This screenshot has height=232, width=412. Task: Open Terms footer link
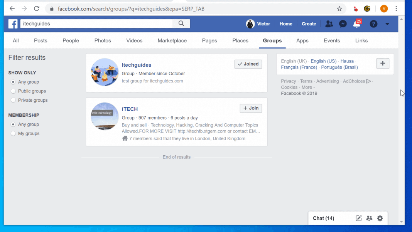pyautogui.click(x=306, y=81)
